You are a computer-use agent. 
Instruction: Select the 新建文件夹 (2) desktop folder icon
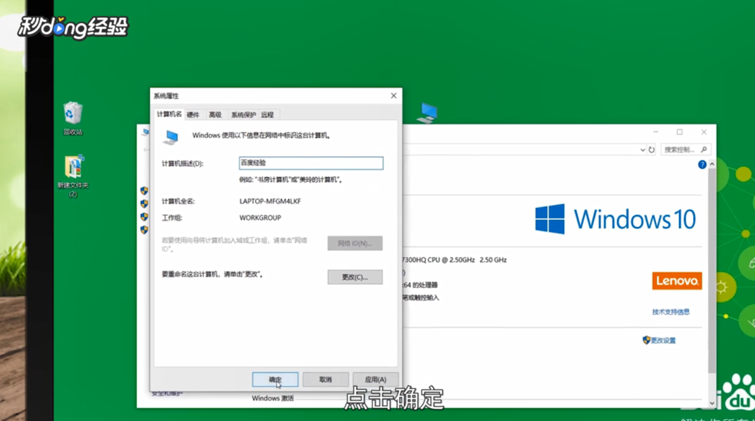73,176
